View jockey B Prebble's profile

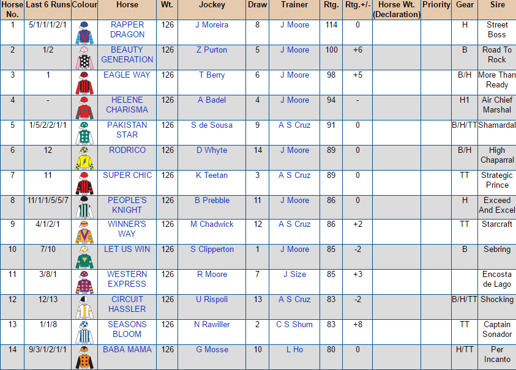pos(212,201)
